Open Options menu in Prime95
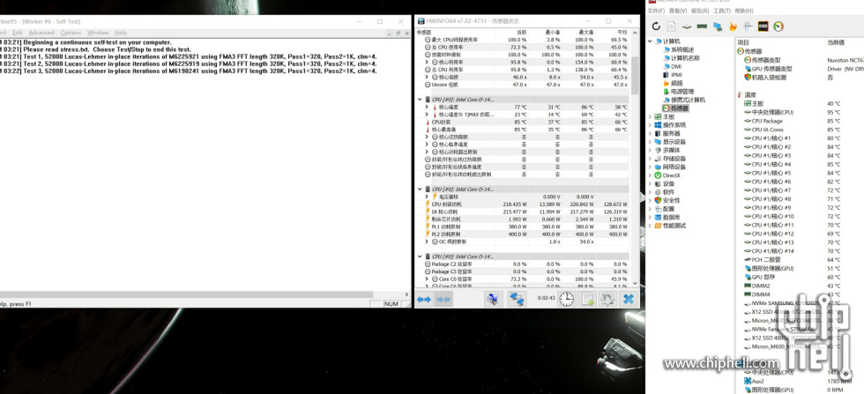 (71, 33)
